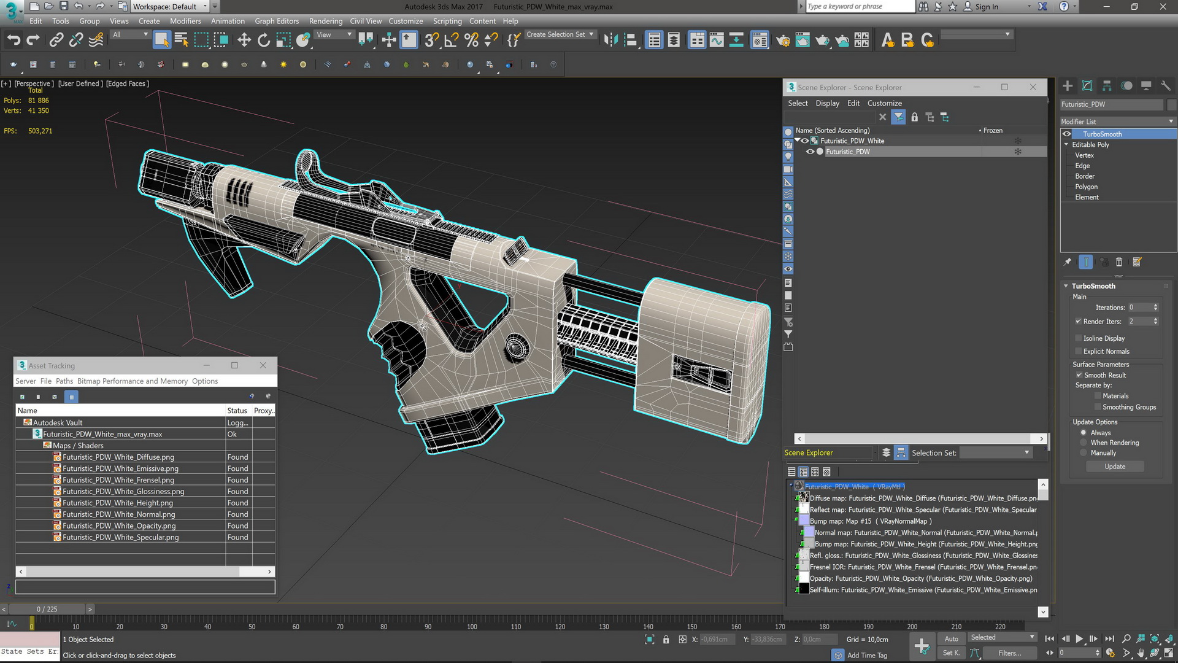
Task: Click Sign In link
Action: click(x=987, y=7)
